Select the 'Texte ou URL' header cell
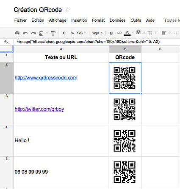180x189 pixels. 61,57
